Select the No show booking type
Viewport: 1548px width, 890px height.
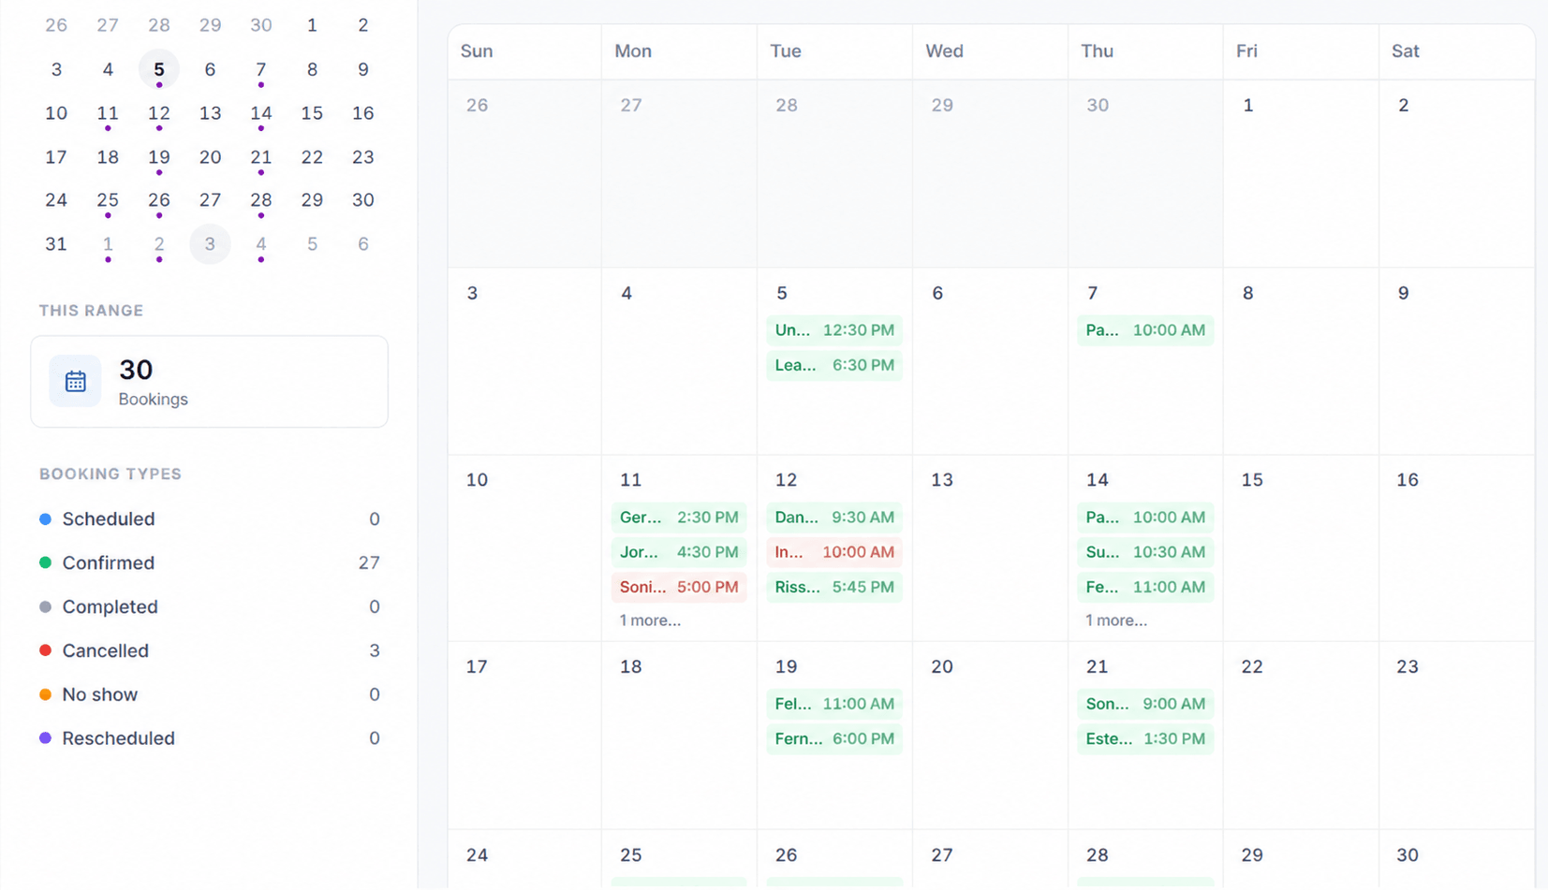tap(210, 694)
